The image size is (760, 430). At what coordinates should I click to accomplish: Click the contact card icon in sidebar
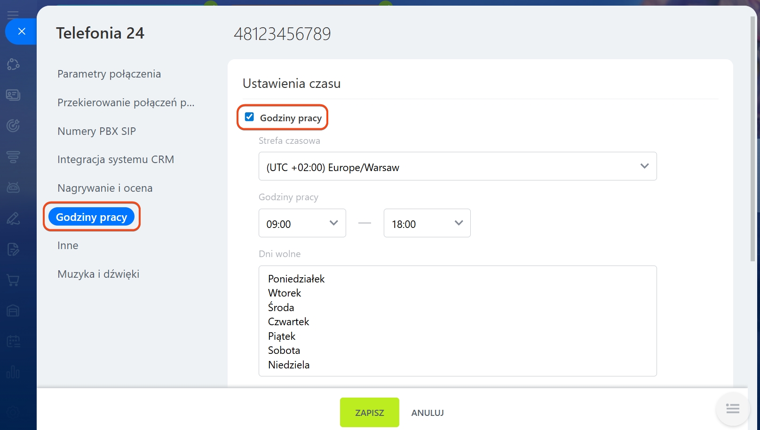(x=13, y=95)
